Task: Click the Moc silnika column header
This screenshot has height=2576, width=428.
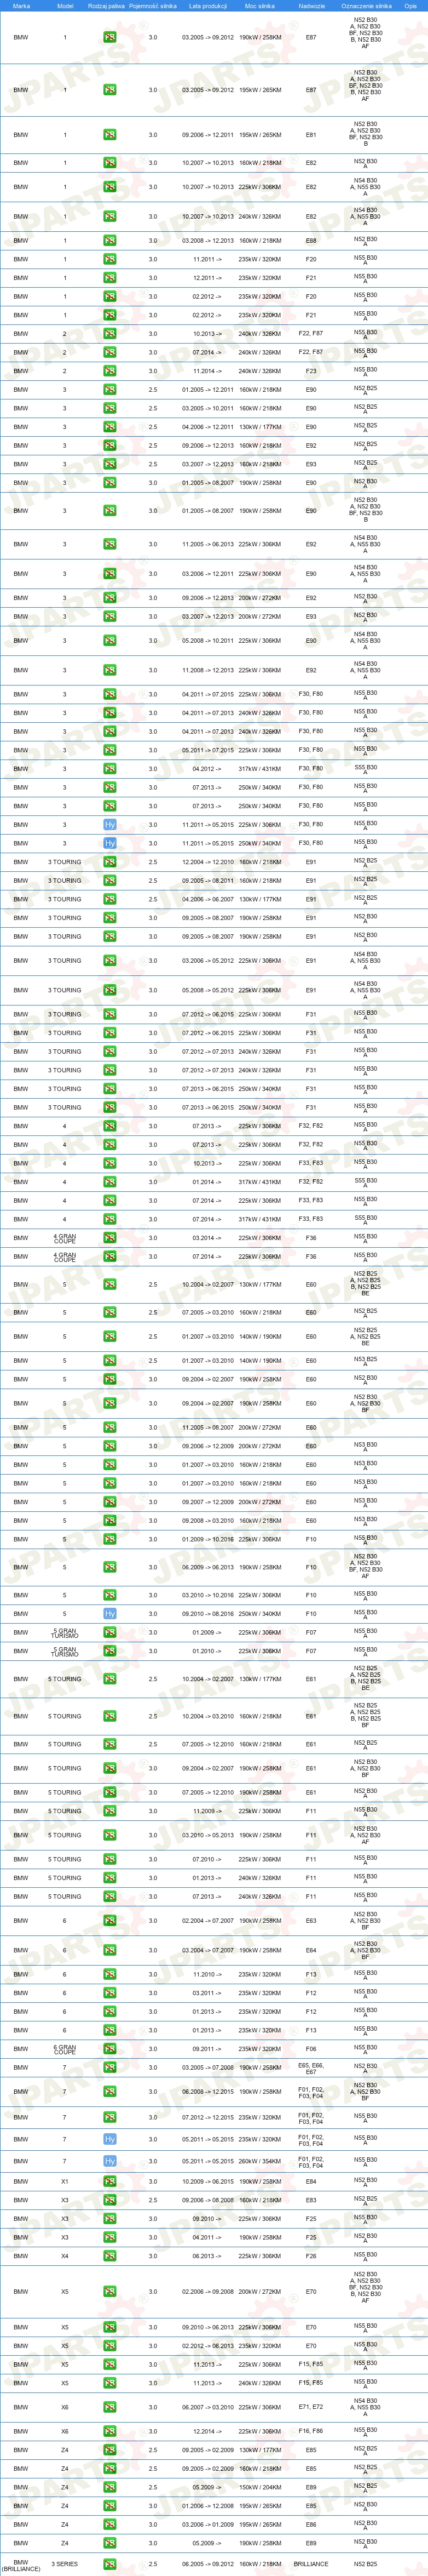Action: [259, 6]
